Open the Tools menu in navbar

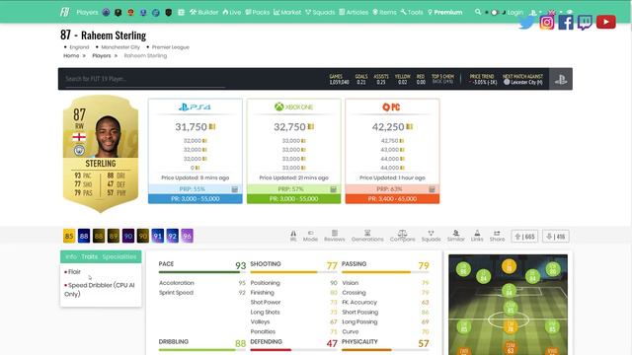[412, 13]
